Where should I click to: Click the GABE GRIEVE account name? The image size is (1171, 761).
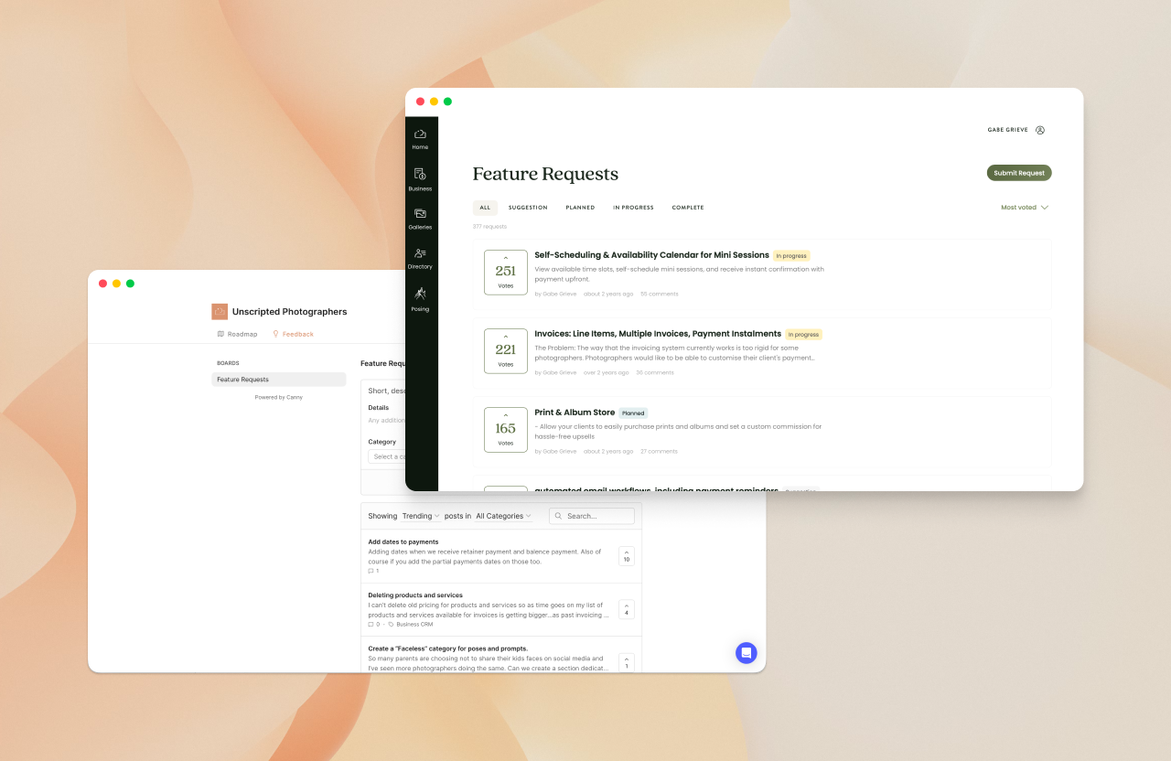click(x=1009, y=130)
